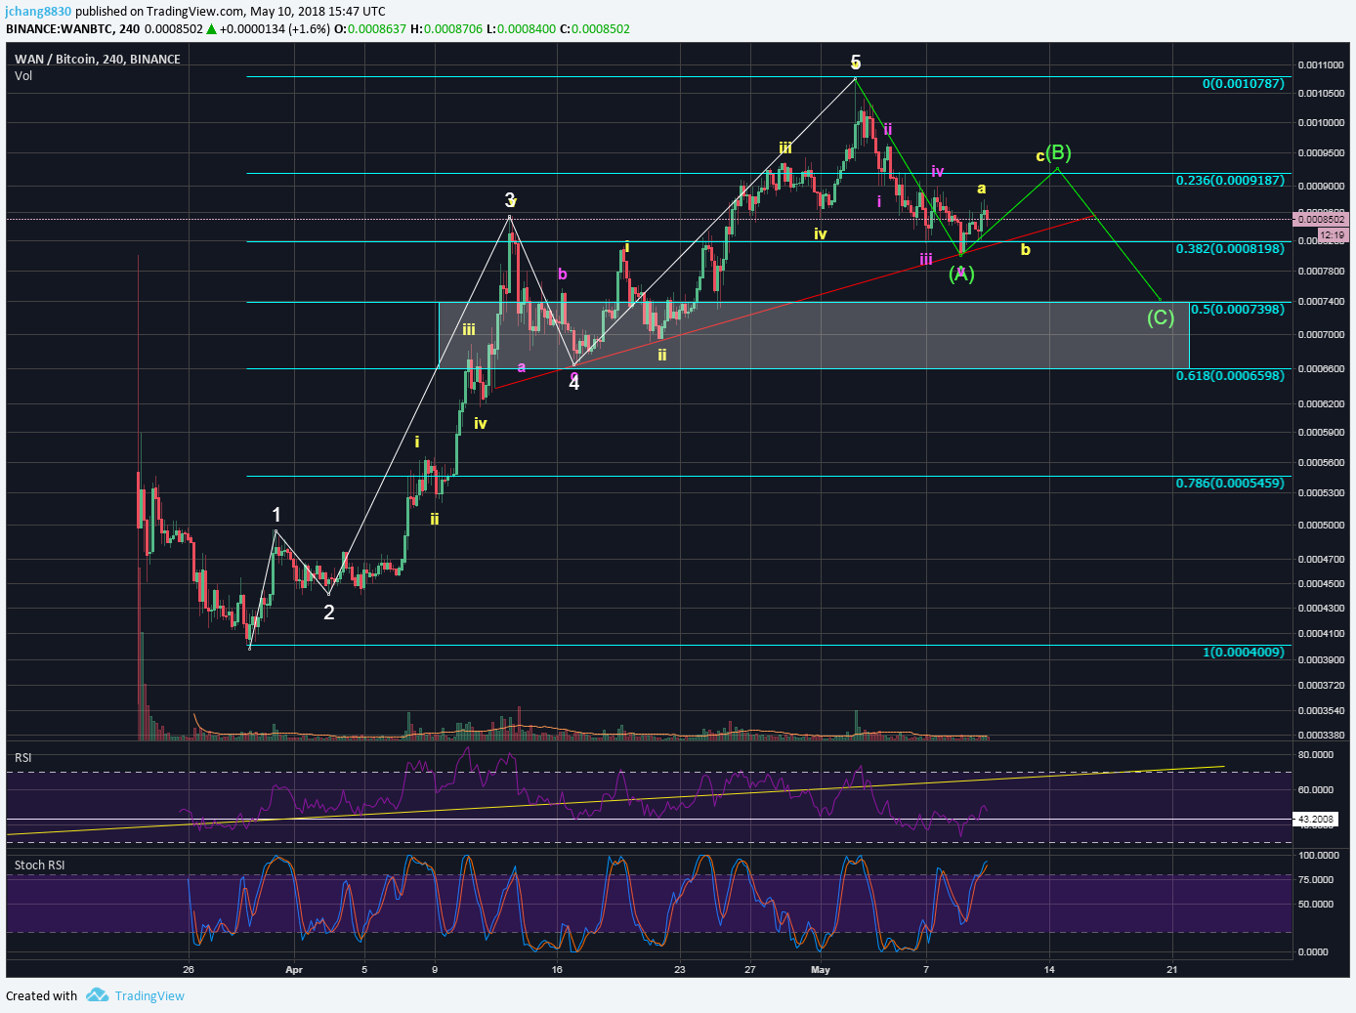
Task: Click the Apr date label on time axis
Action: click(x=294, y=970)
